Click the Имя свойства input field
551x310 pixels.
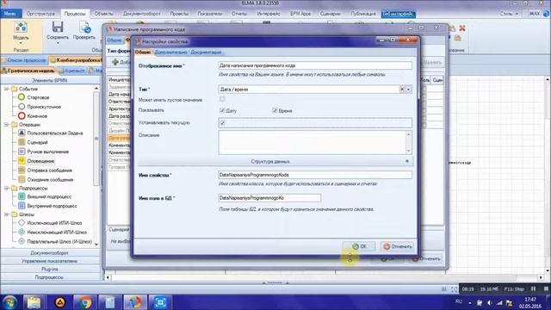tap(315, 175)
